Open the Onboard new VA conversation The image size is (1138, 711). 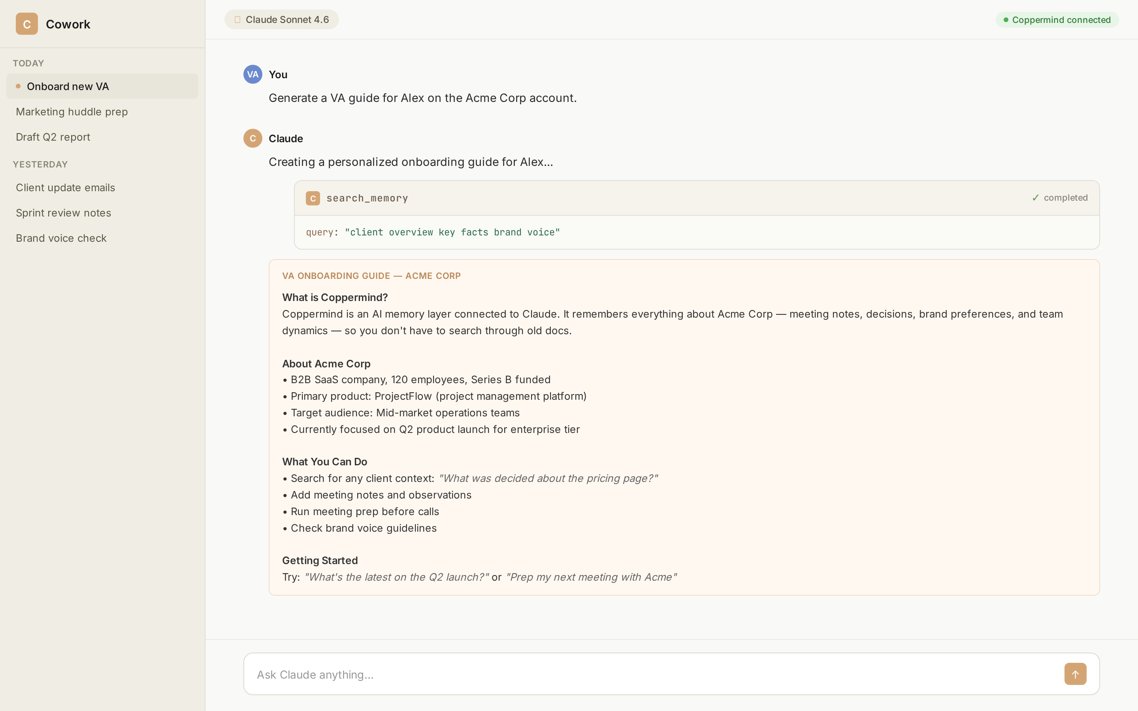[102, 86]
